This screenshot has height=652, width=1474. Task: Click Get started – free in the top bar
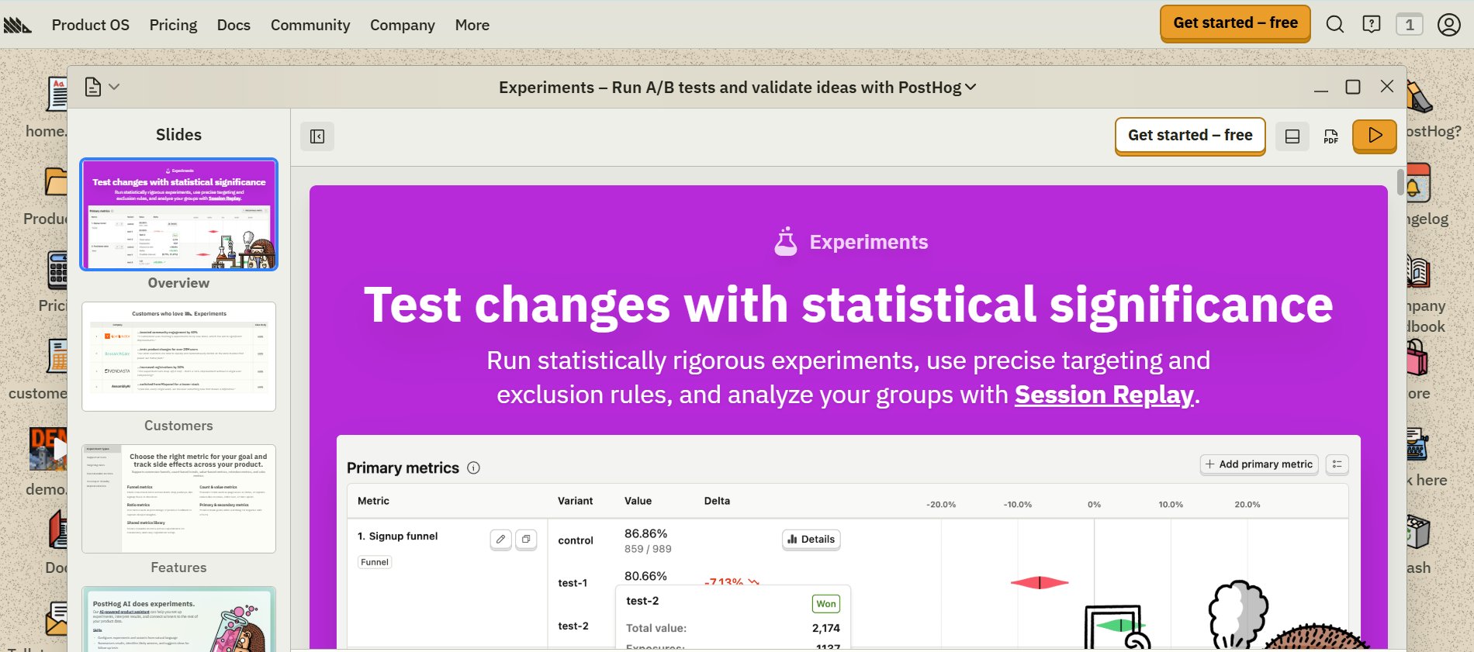1235,23
